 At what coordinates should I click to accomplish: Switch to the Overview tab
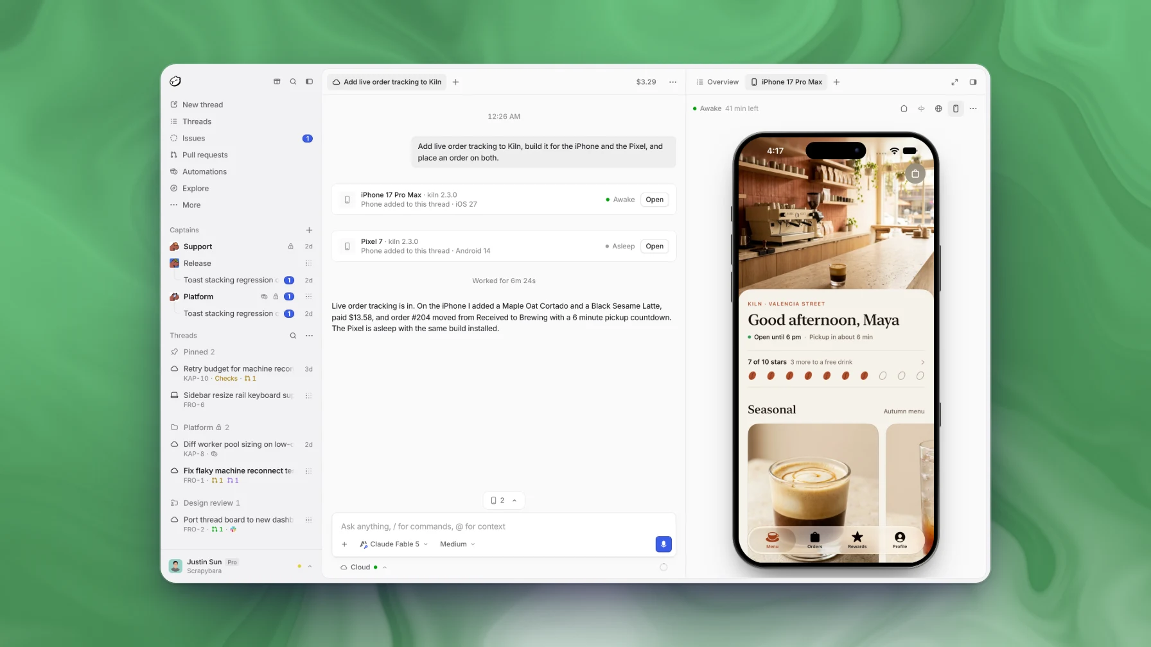click(717, 82)
